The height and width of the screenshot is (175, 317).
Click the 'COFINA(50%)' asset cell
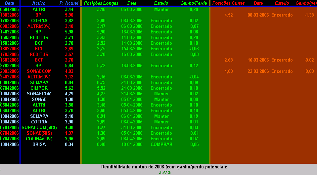tap(39, 139)
